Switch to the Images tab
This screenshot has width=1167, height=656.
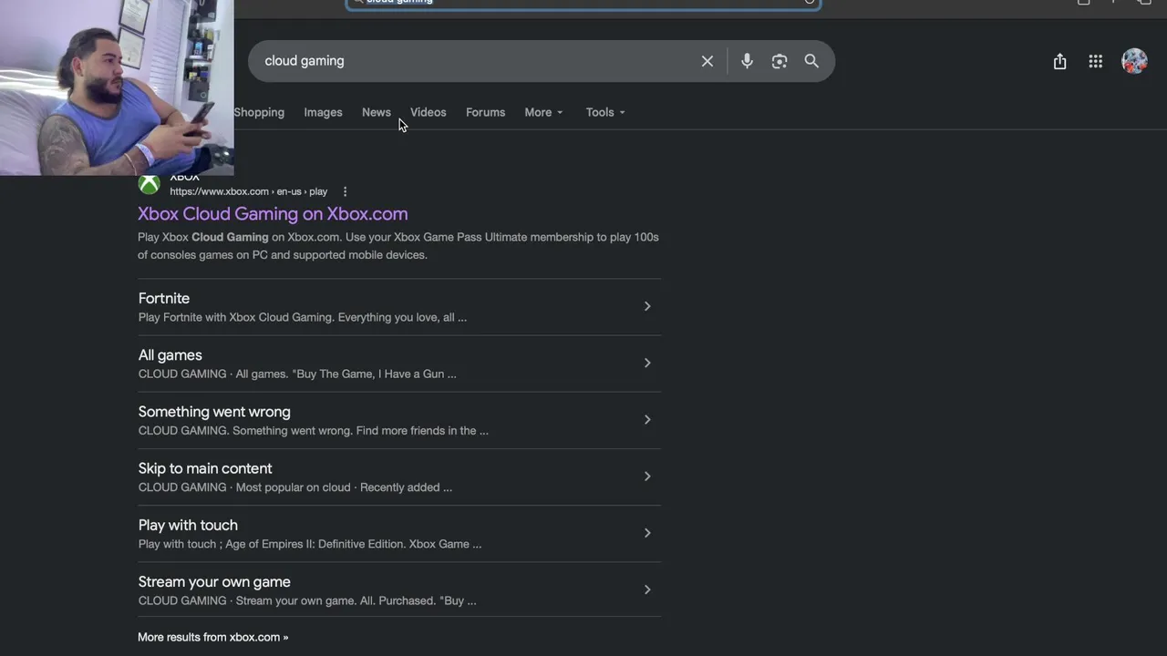323,112
